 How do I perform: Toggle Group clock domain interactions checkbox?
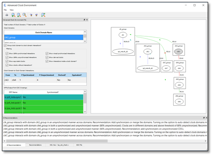coord(5,45)
